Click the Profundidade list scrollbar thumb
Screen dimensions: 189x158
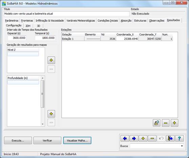(x=42, y=94)
